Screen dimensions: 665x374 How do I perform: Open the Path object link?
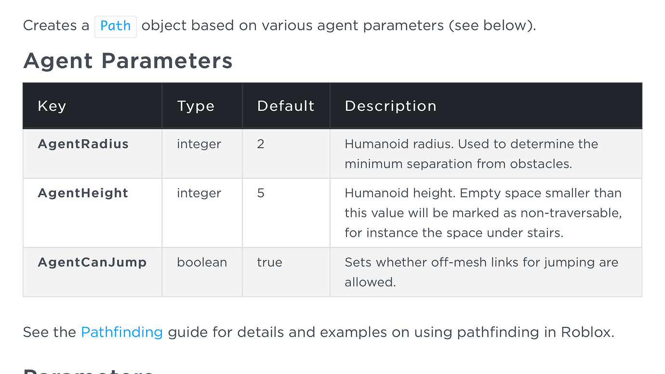[116, 26]
